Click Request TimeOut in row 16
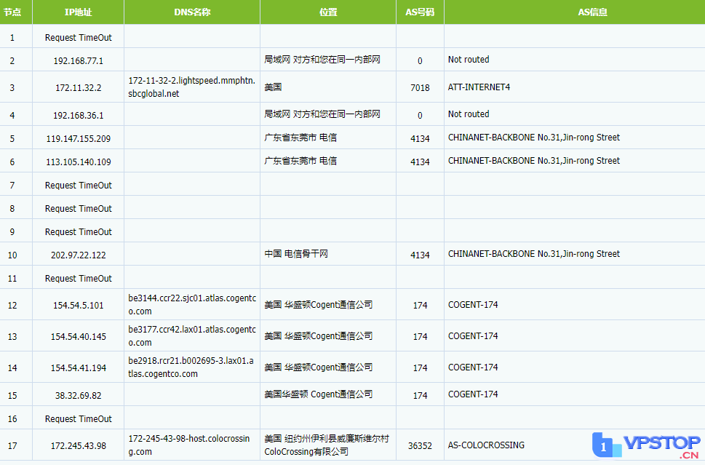 tap(79, 419)
